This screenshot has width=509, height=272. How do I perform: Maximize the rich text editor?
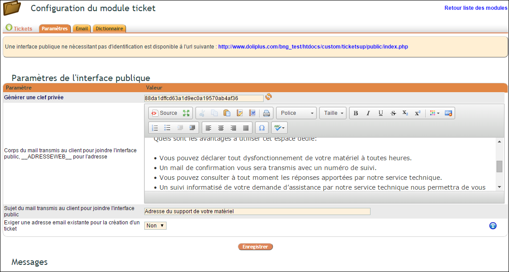186,113
